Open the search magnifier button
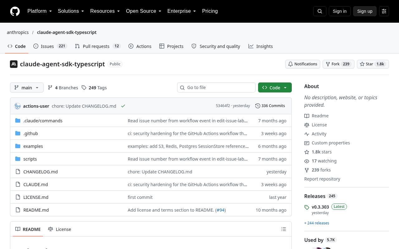 (x=320, y=11)
